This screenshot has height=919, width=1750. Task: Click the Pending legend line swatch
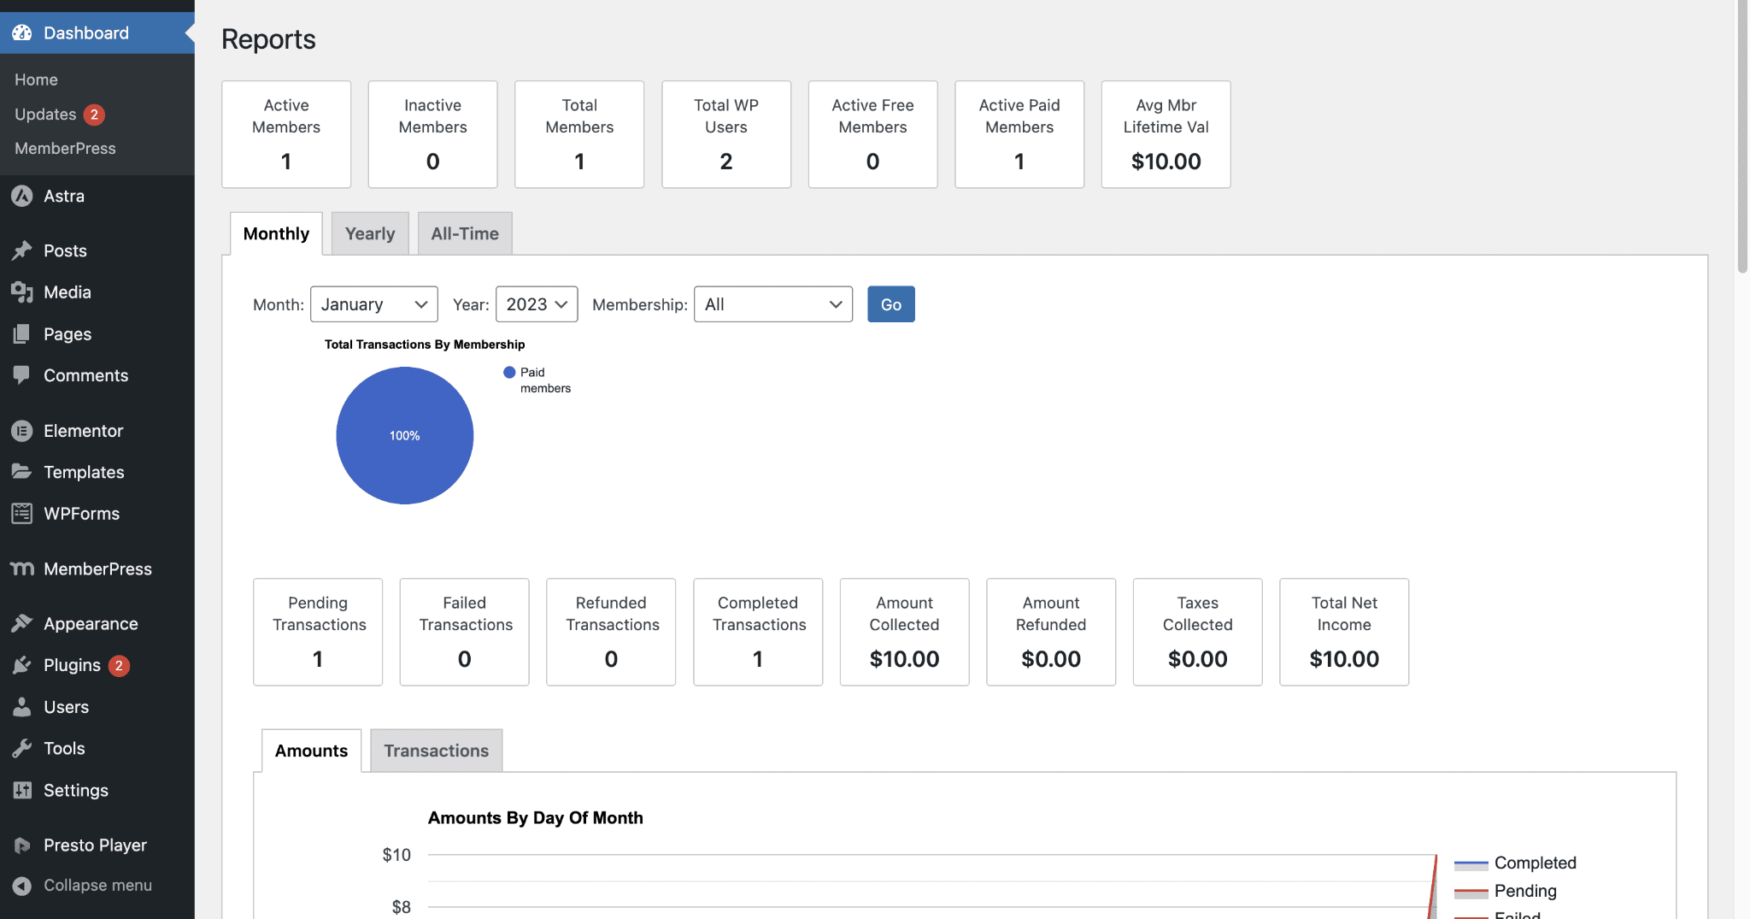pyautogui.click(x=1471, y=892)
